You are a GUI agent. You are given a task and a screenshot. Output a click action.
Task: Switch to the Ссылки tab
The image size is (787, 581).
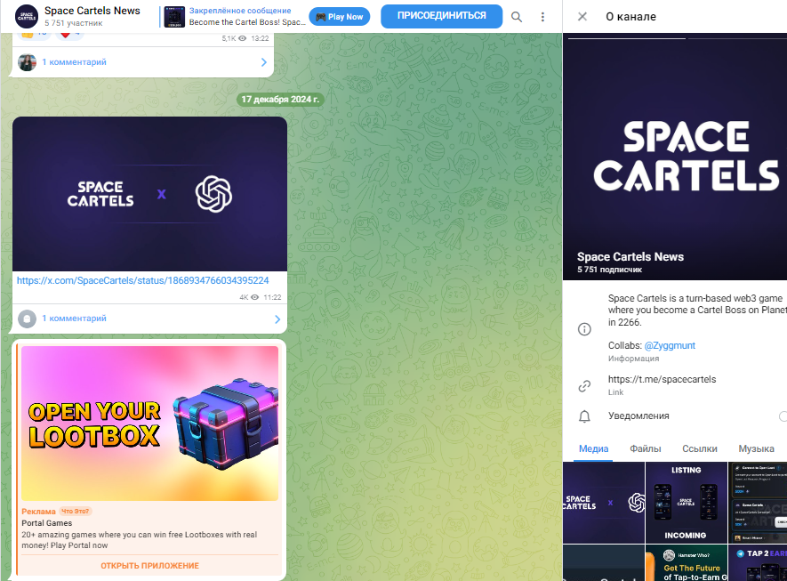(x=700, y=449)
